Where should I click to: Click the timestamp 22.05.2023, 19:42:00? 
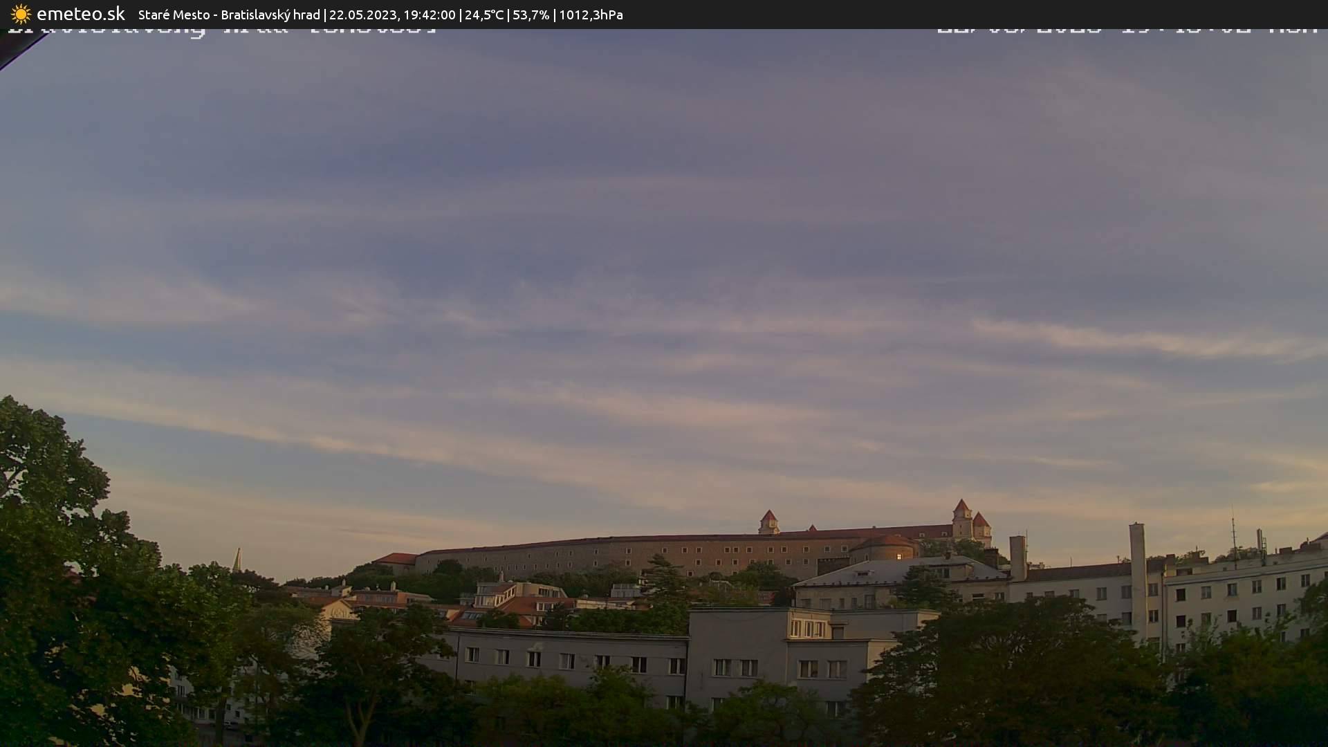[x=393, y=14]
